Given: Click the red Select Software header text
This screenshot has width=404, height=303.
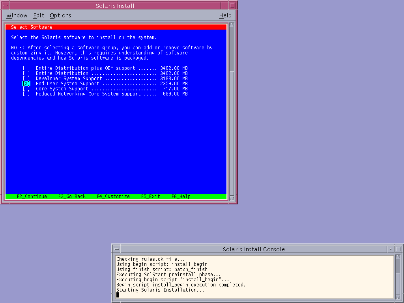Looking at the screenshot, I should [32, 27].
